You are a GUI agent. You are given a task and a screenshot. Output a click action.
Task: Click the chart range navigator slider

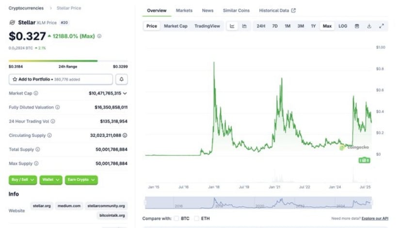click(x=258, y=203)
